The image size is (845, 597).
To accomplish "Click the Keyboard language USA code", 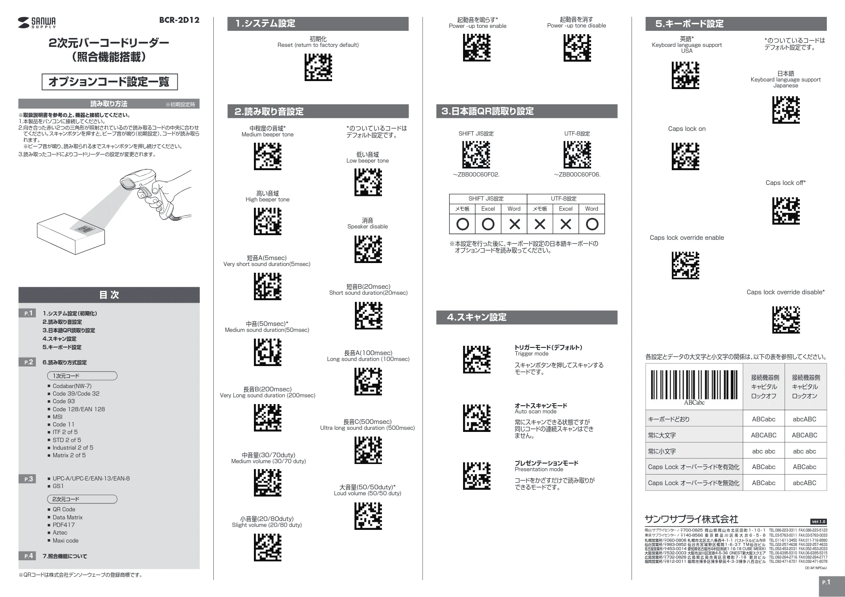I will [685, 75].
